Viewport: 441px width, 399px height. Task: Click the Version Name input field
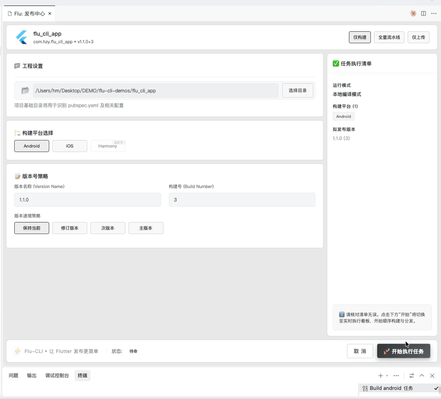pos(87,199)
